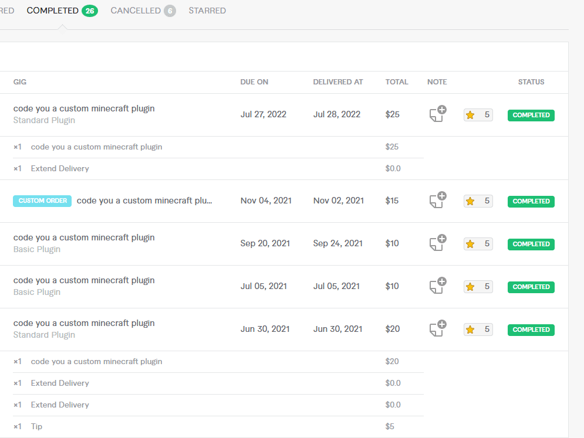Add note to Jul 05, 2021 order
Screen dimensions: 584x438
[437, 286]
